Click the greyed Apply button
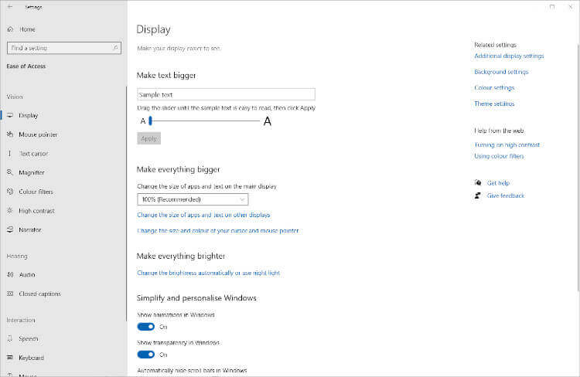The width and height of the screenshot is (580, 377). (148, 139)
